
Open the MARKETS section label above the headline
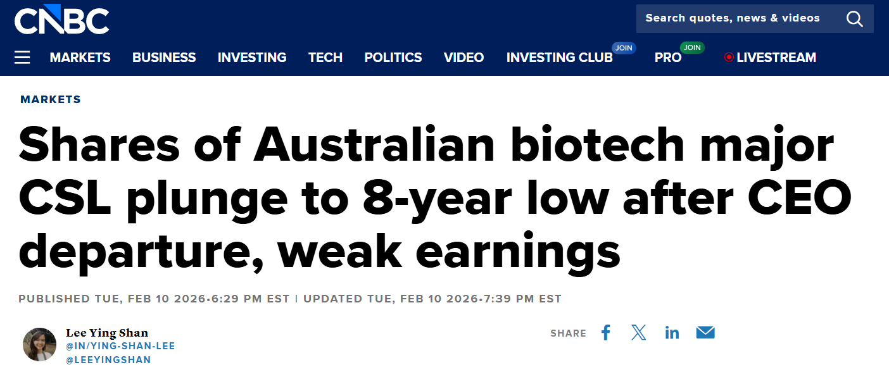pos(51,99)
